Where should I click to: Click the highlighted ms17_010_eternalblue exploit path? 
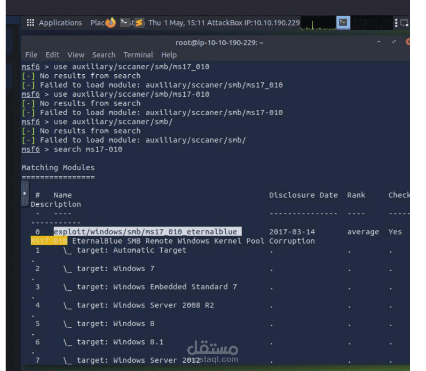pos(147,232)
